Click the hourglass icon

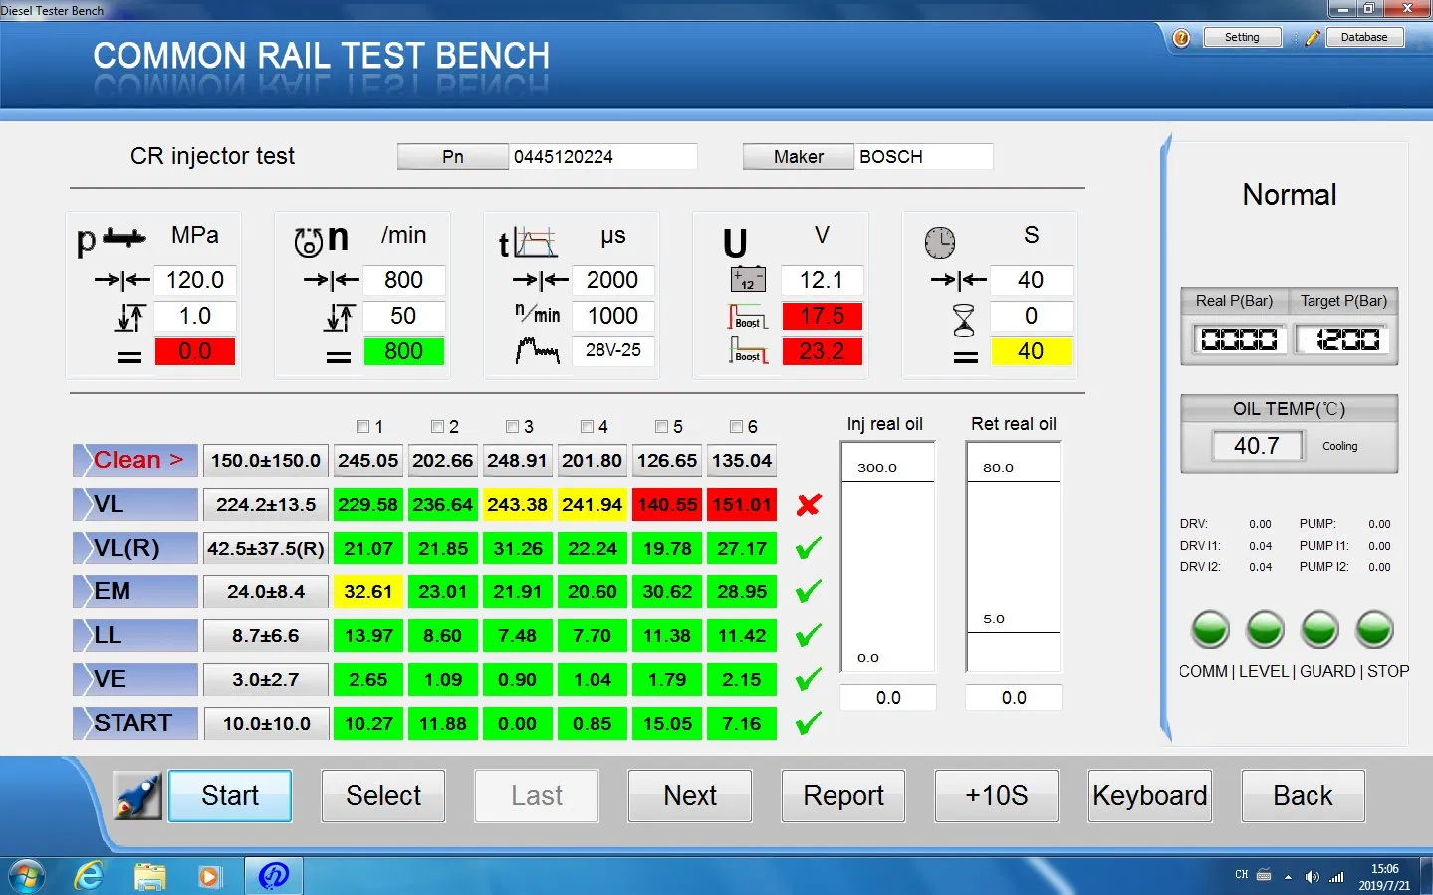pyautogui.click(x=964, y=320)
